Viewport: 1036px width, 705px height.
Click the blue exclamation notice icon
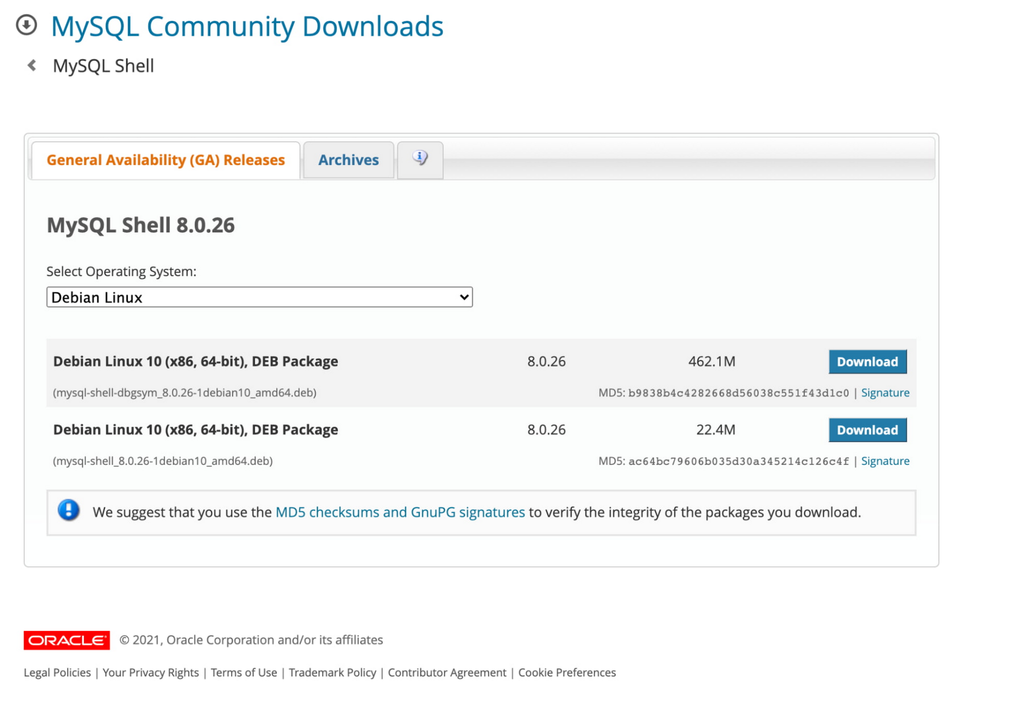(68, 510)
